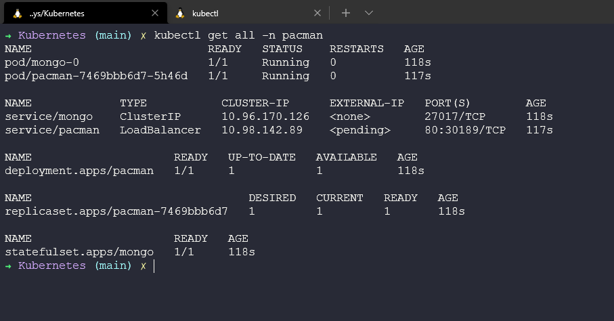Click the CURRENT column header
The image size is (614, 321).
click(x=340, y=198)
